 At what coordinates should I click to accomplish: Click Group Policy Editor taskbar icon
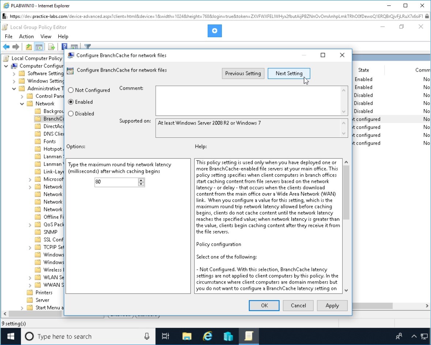coord(249,336)
